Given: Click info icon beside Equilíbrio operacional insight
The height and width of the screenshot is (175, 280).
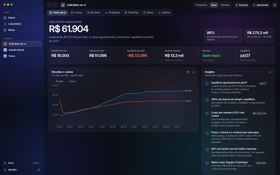Looking at the screenshot, I should [x=207, y=83].
